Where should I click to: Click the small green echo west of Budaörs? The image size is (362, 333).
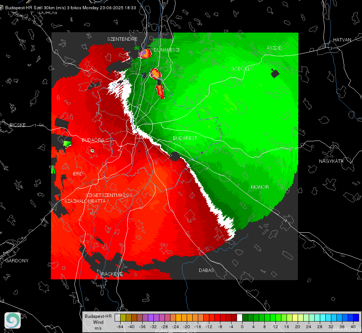[67, 144]
